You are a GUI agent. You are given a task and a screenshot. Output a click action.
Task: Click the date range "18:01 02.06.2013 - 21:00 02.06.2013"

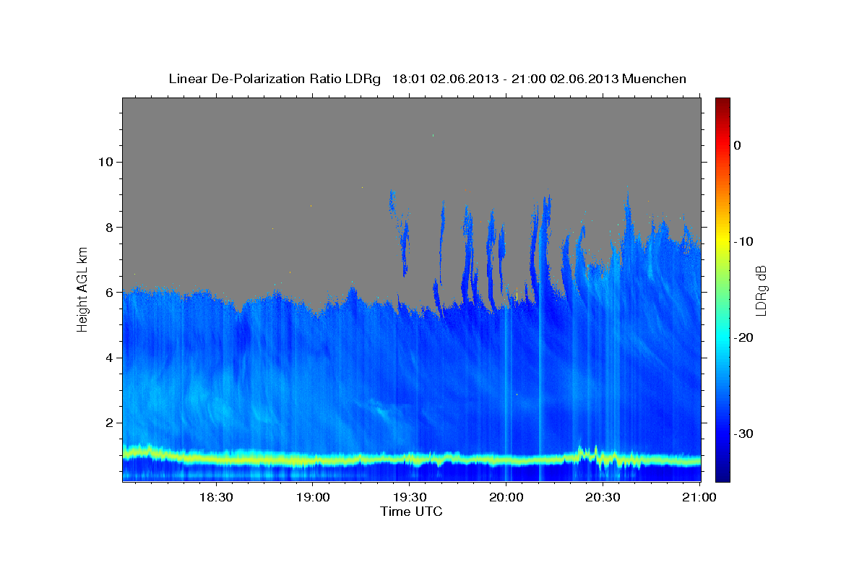504,79
